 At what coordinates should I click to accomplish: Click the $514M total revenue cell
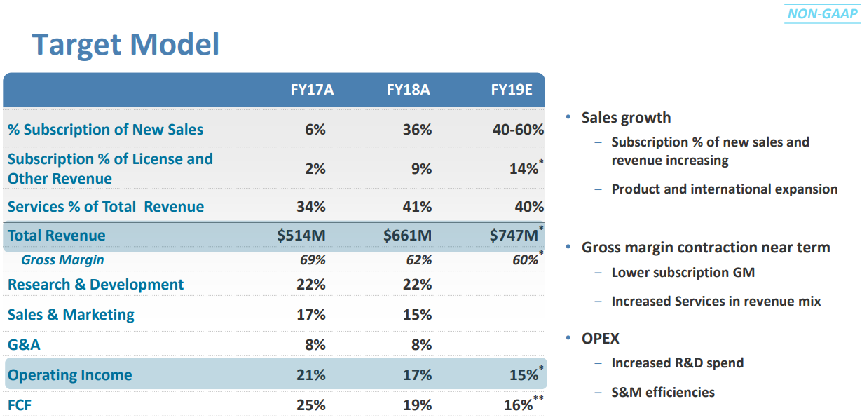301,236
